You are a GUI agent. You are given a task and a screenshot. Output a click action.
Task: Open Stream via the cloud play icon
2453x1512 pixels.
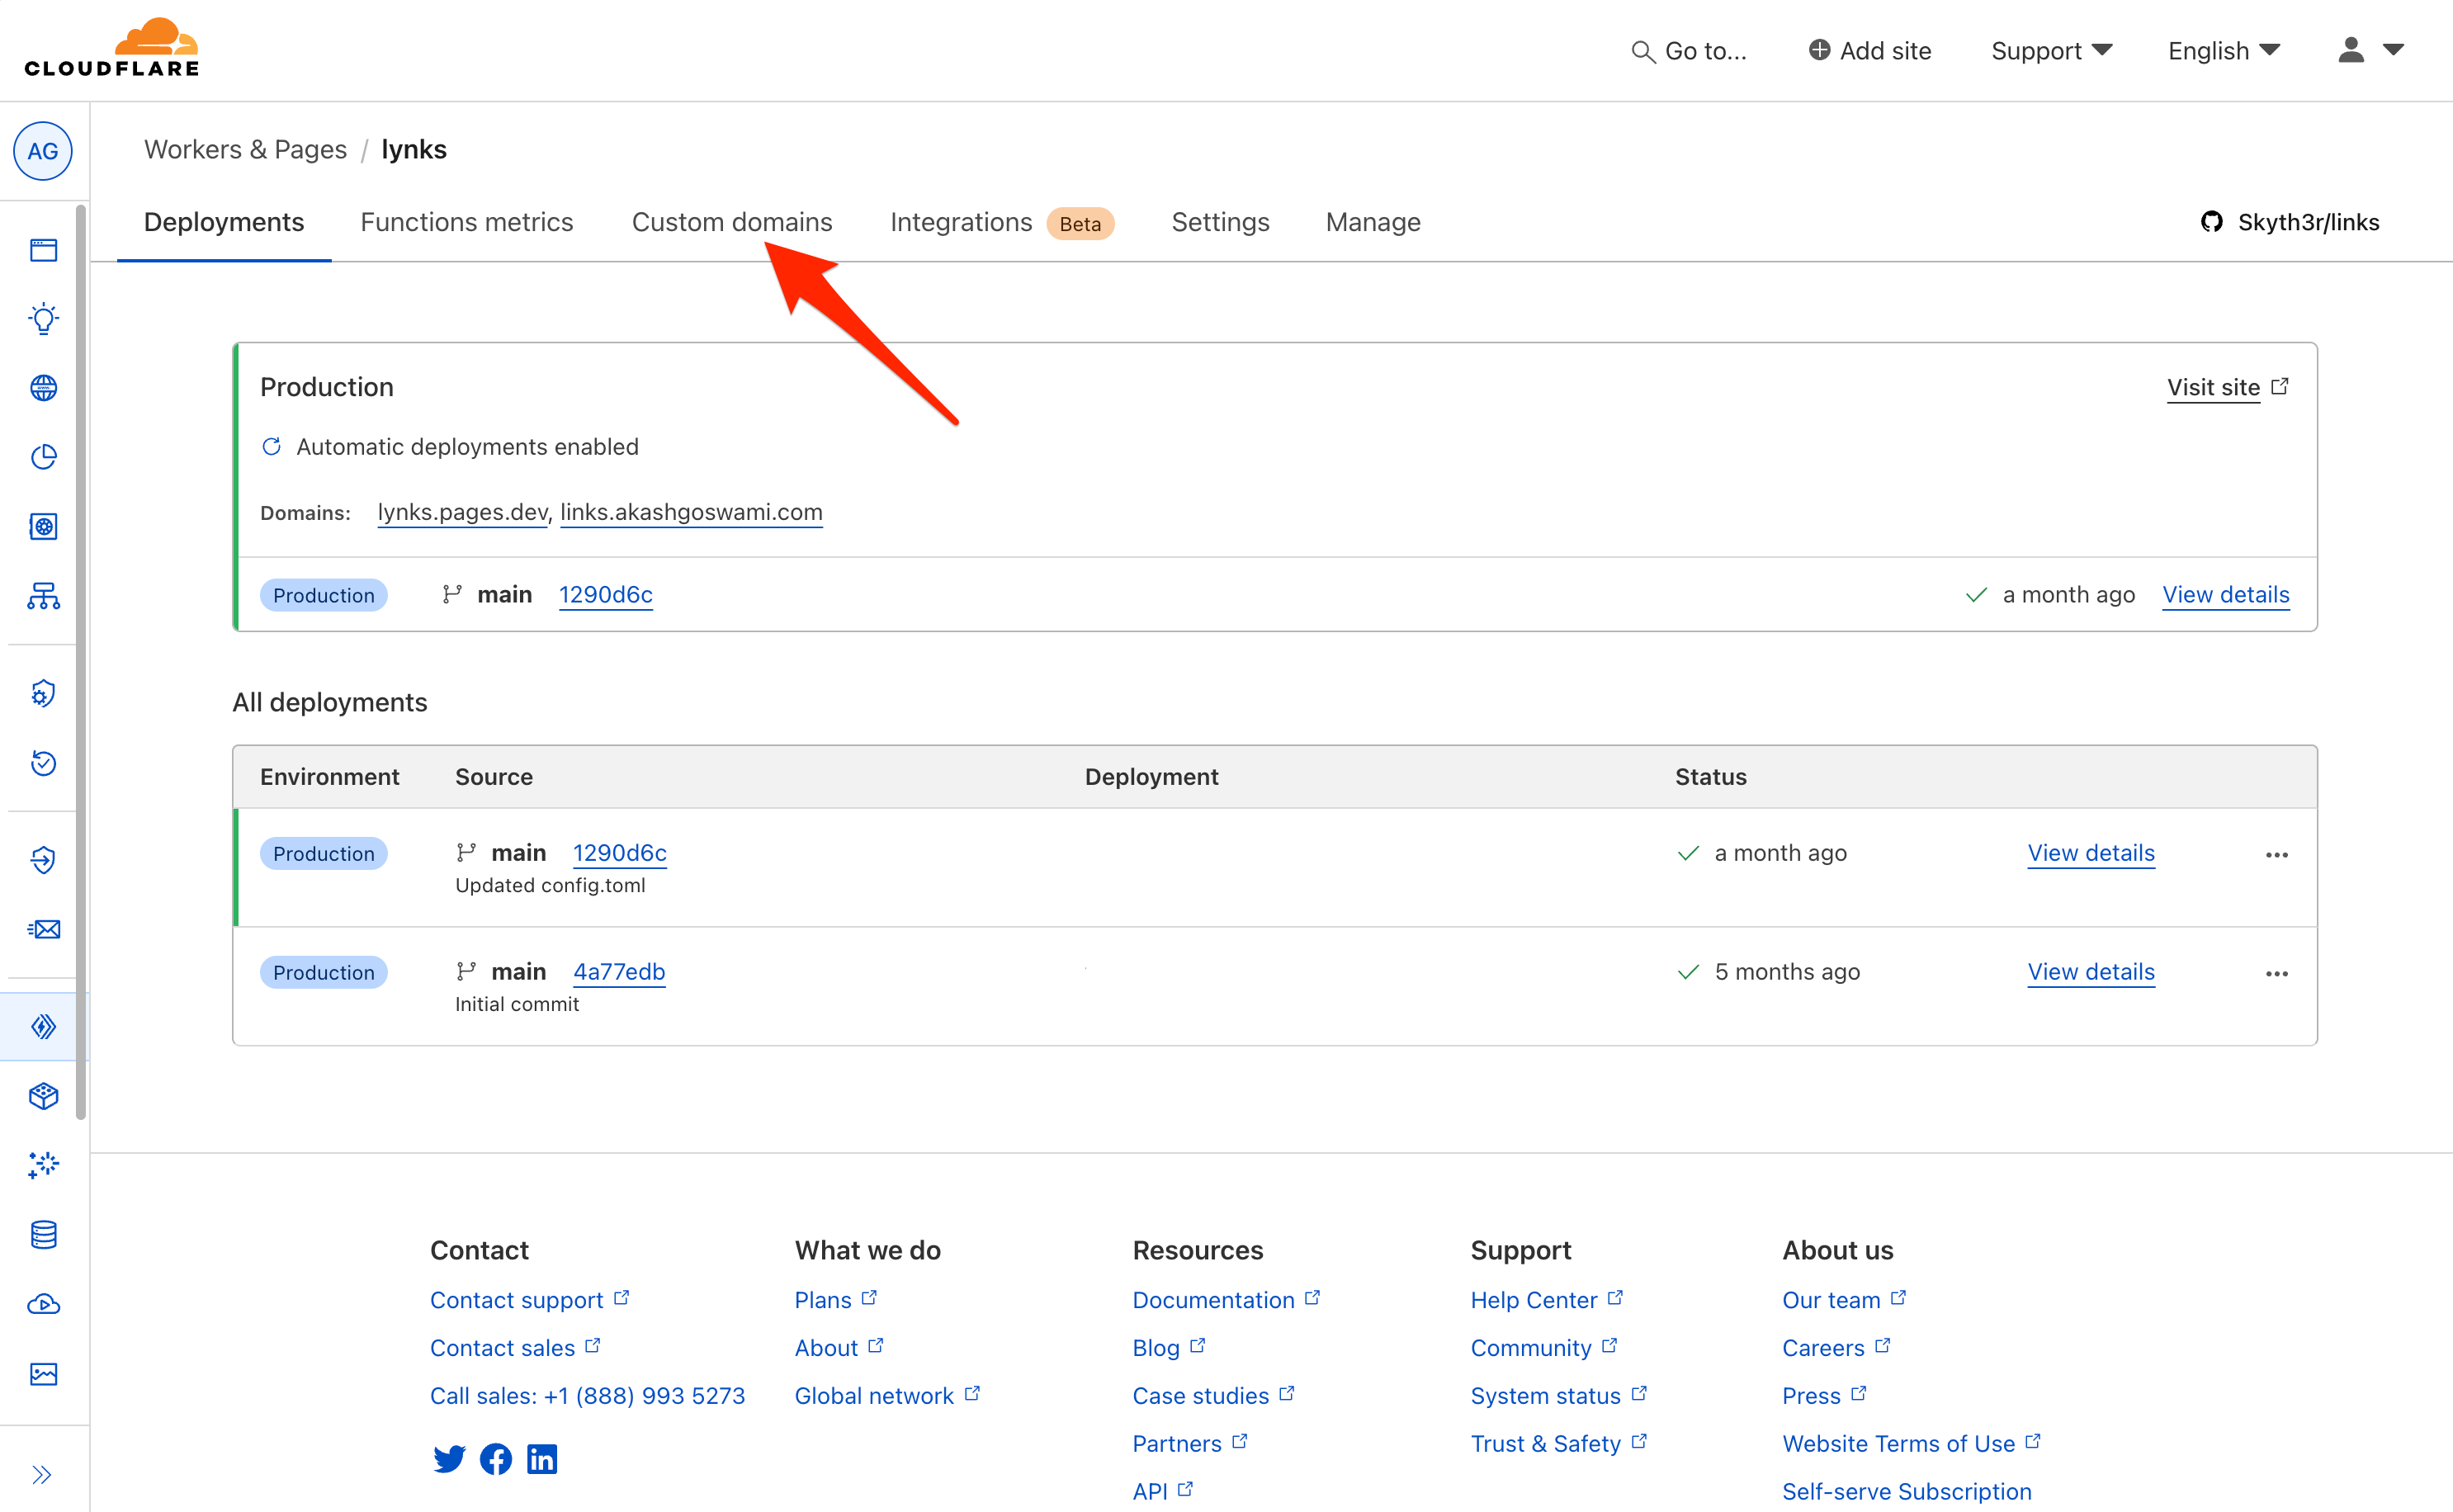tap(43, 1304)
